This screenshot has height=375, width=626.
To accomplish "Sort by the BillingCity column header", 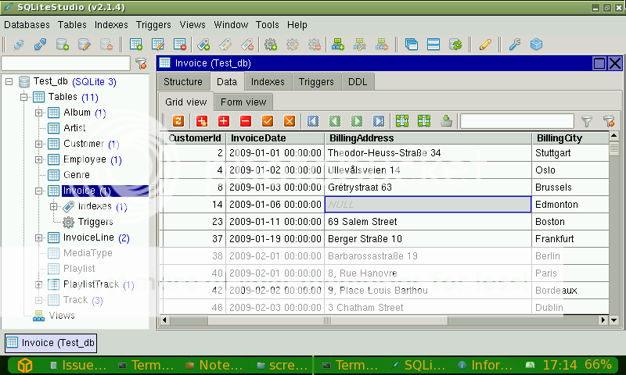I will coord(559,137).
